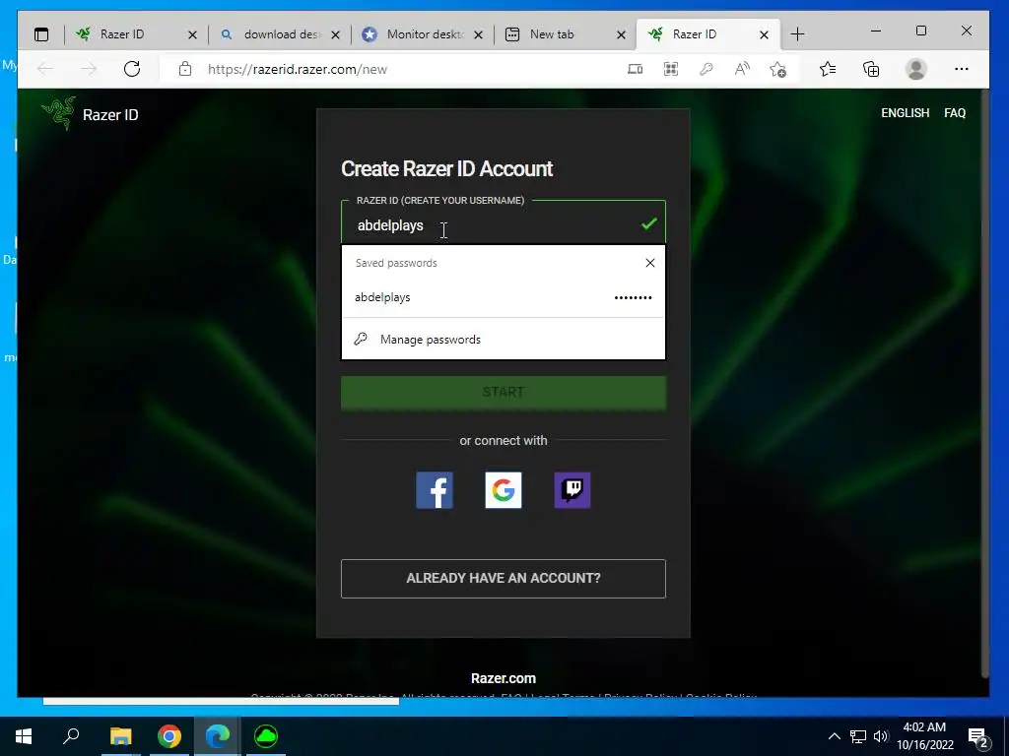Viewport: 1009px width, 756px height.
Task: Refresh the current page
Action: click(132, 69)
